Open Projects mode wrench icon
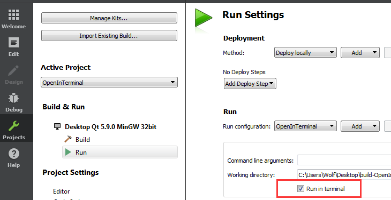The height and width of the screenshot is (200, 391). tap(14, 126)
